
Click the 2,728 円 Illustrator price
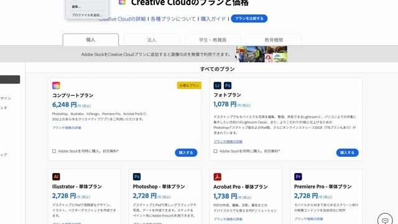pyautogui.click(x=64, y=196)
